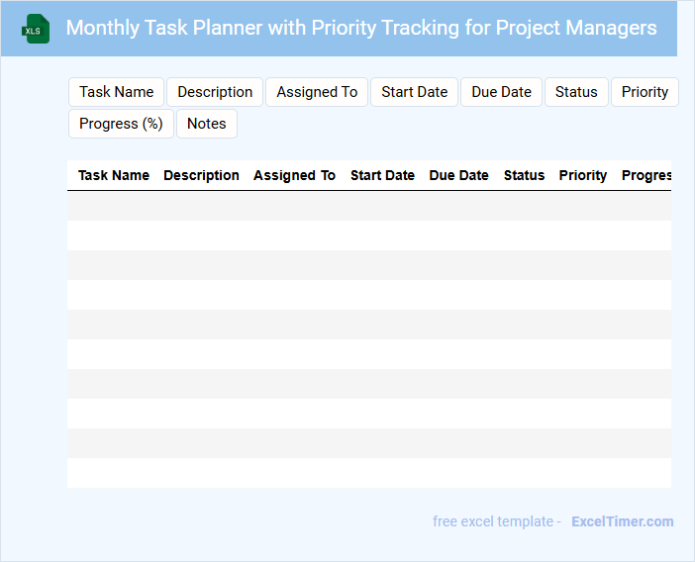Select the Due Date column header
Viewport: 695px width, 562px height.
(x=458, y=175)
